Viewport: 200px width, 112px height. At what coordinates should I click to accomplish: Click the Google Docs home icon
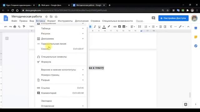pos(6,18)
